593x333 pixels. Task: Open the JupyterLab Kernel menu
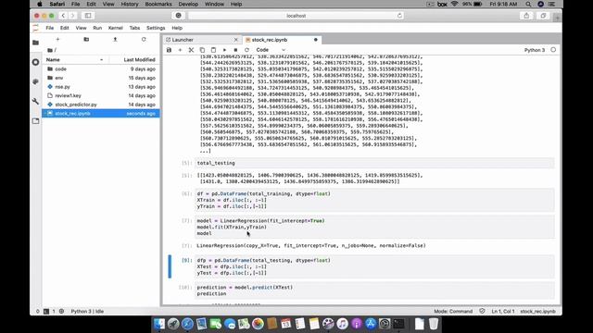115,28
